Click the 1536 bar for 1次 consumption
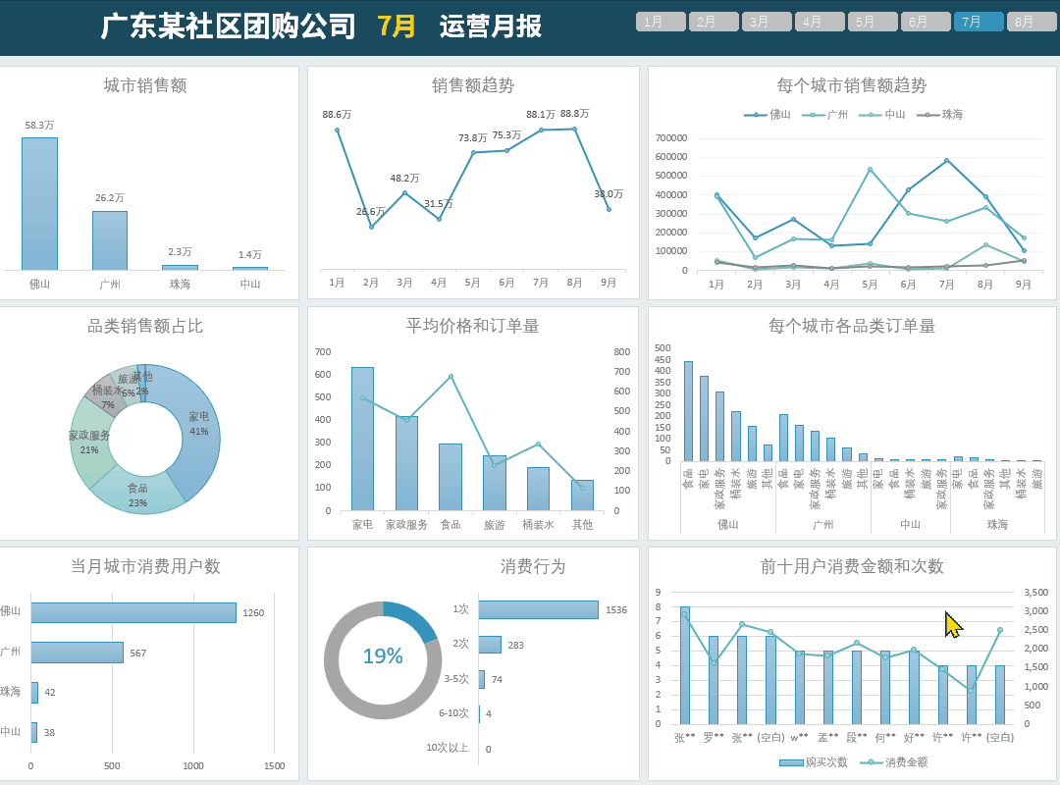1060x785 pixels. click(540, 608)
